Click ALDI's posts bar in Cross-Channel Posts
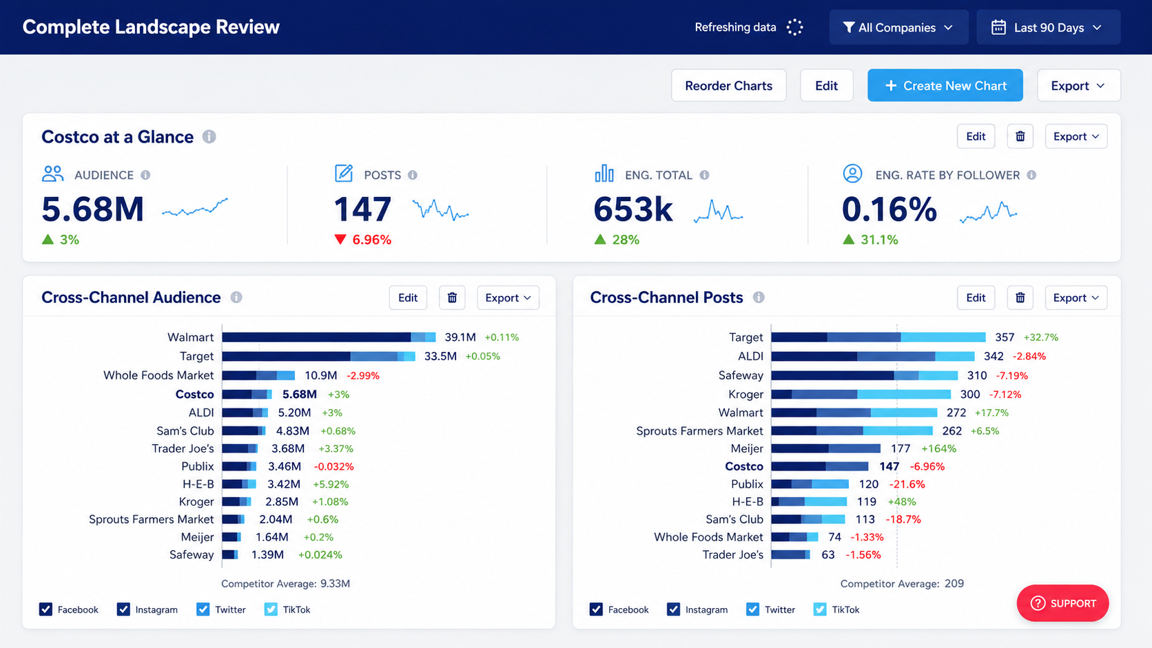Image resolution: width=1152 pixels, height=648 pixels. pos(873,357)
